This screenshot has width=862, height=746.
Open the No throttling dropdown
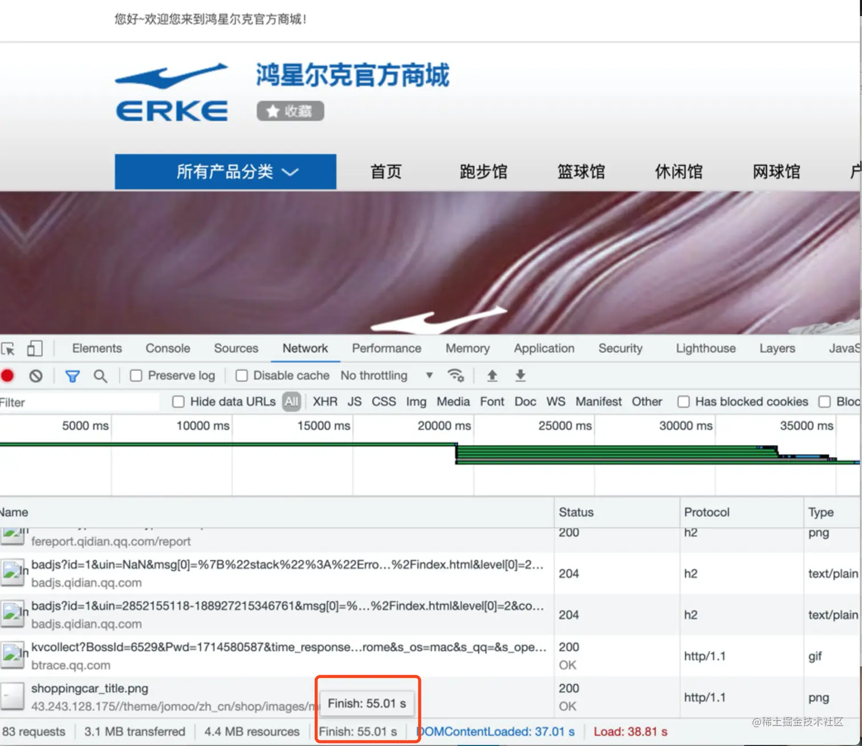[x=387, y=376]
